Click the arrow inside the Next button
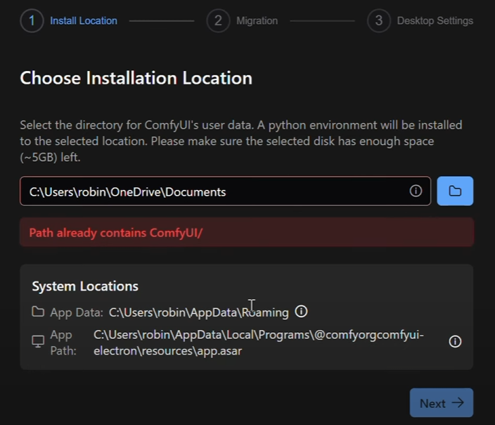 coord(458,403)
